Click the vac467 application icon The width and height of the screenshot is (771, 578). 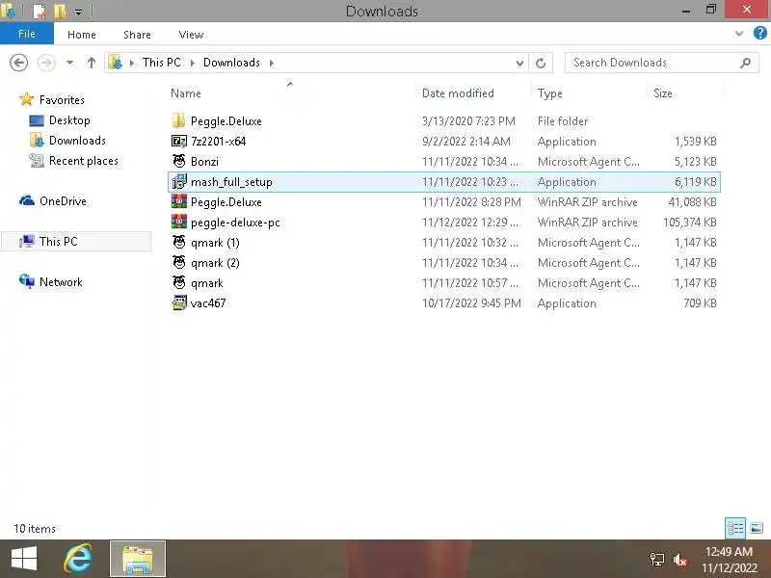tap(179, 302)
